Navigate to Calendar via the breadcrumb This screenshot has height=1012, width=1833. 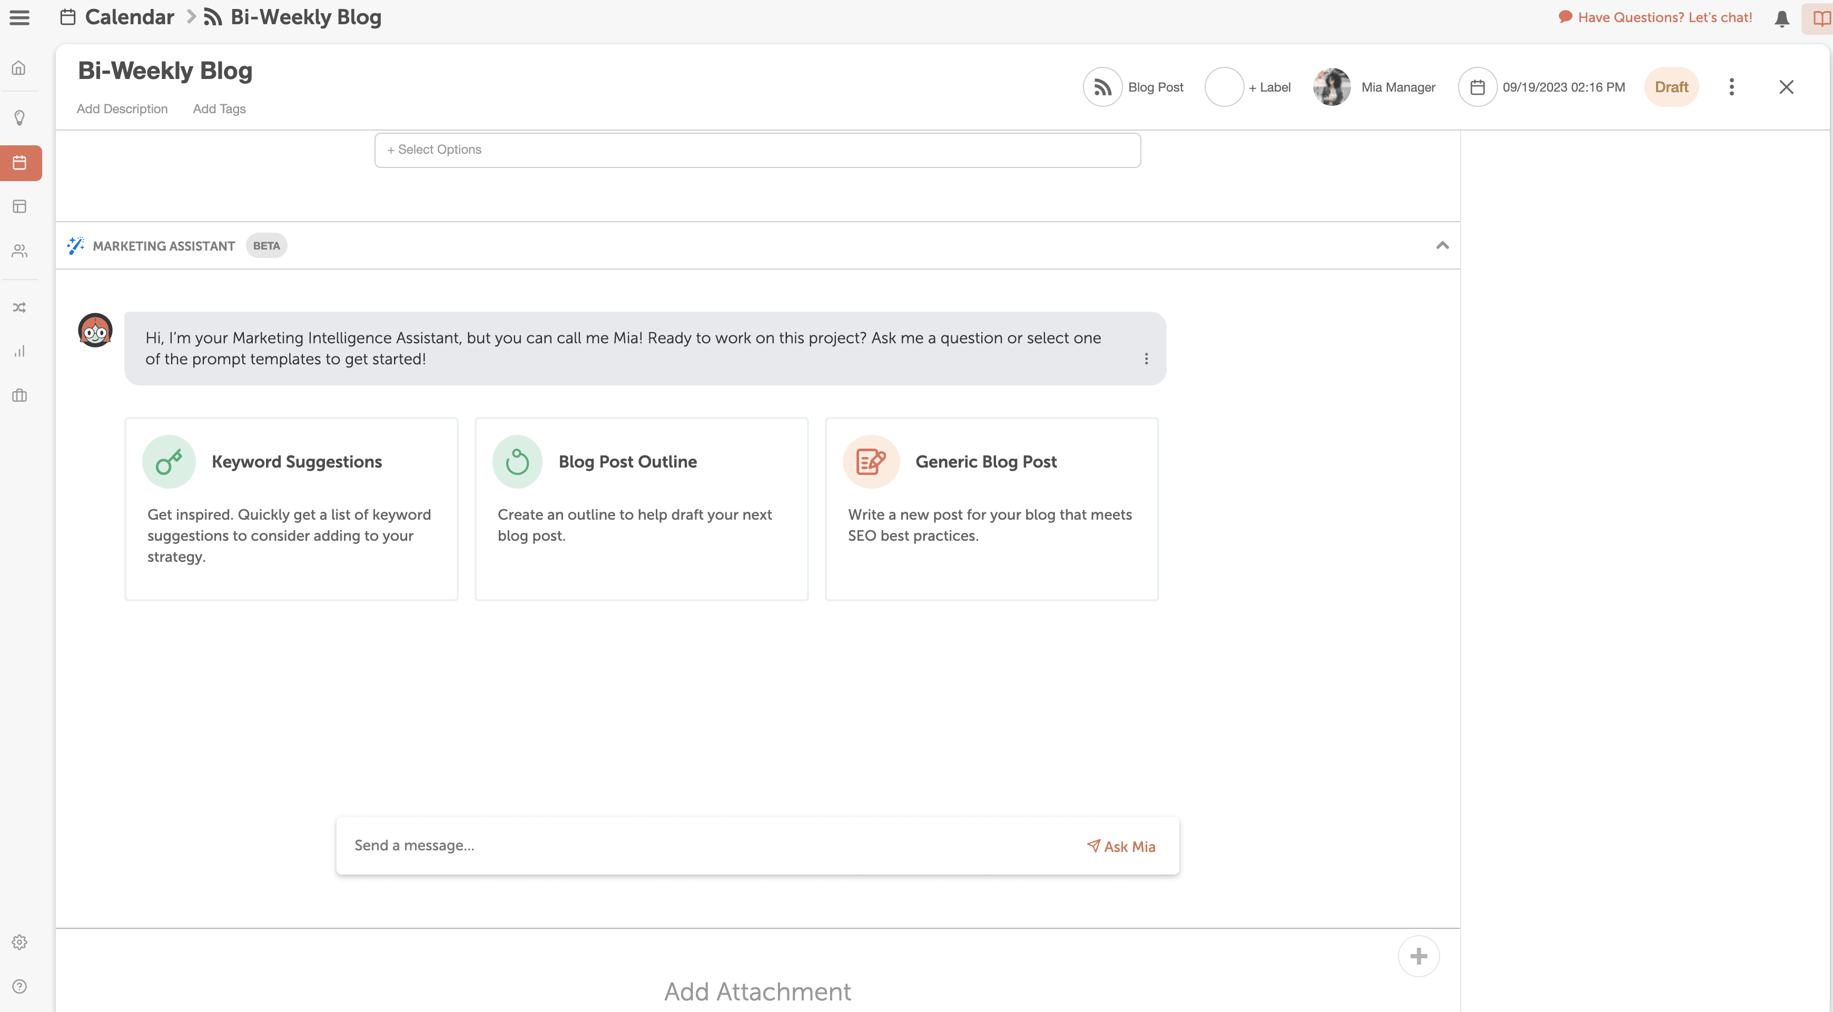click(129, 16)
